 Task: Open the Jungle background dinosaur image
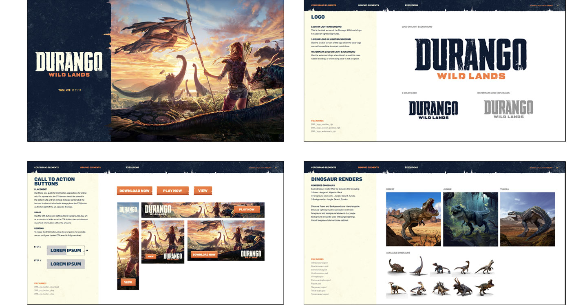tap(470, 219)
